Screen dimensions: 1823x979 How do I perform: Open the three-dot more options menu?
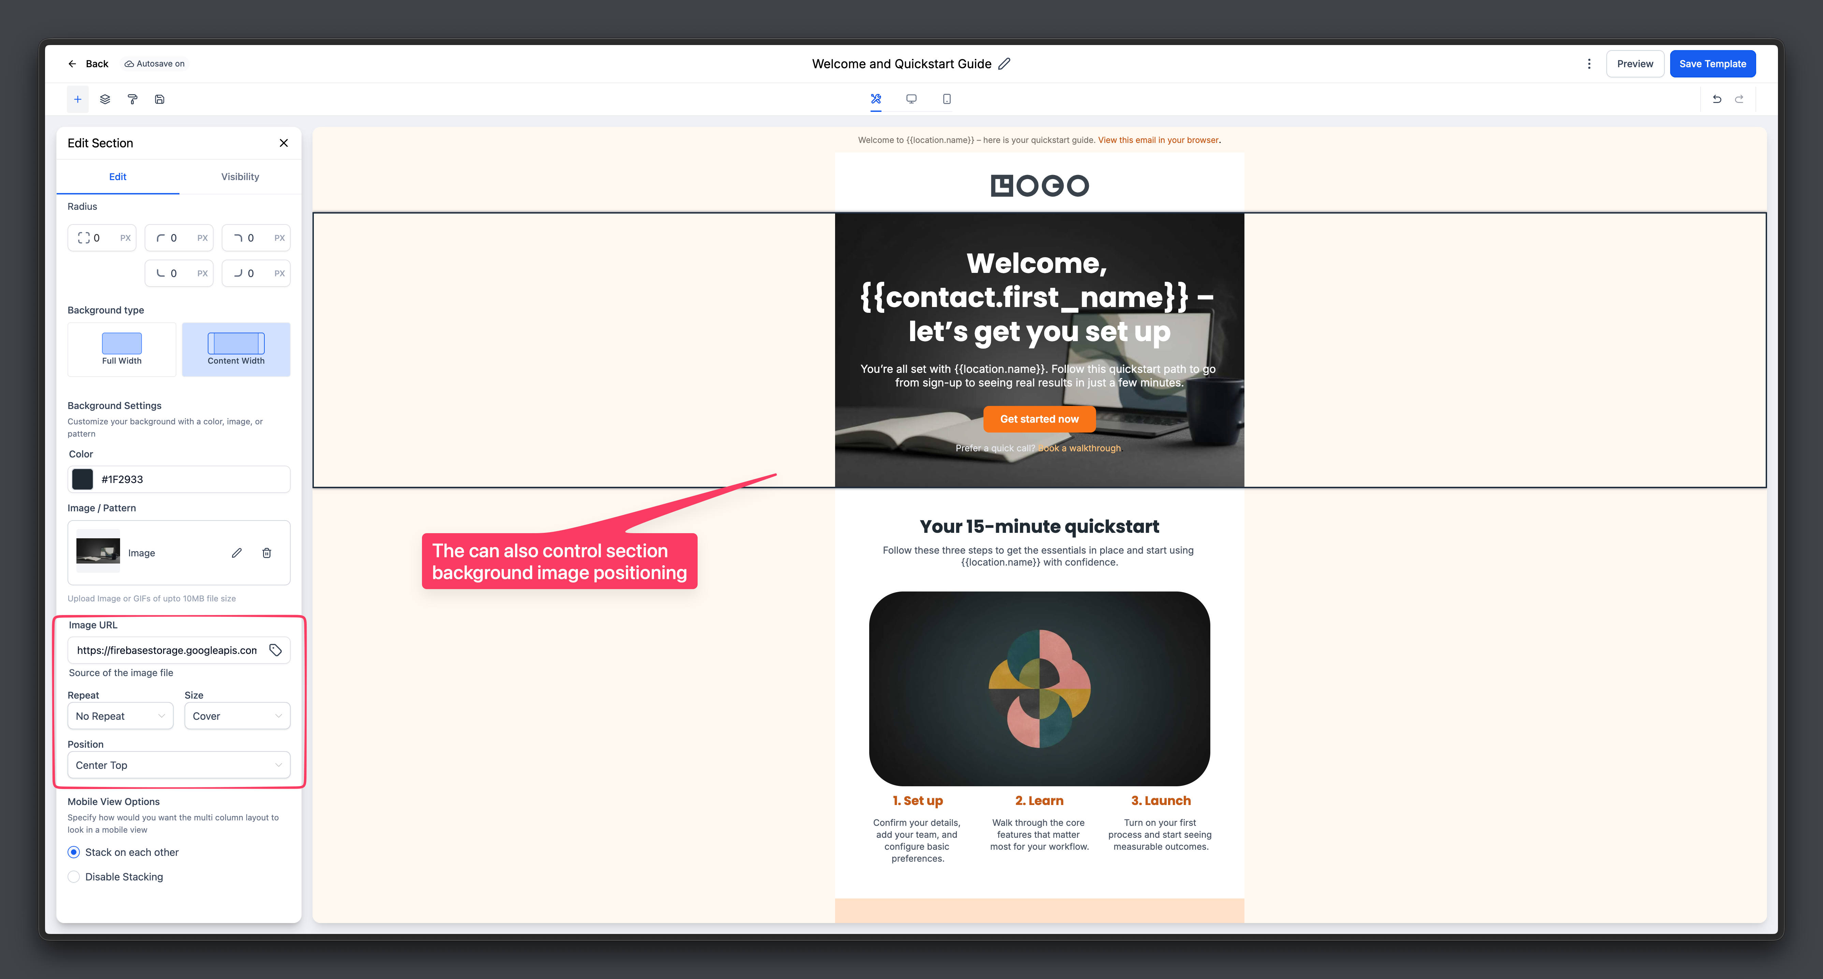(1589, 64)
